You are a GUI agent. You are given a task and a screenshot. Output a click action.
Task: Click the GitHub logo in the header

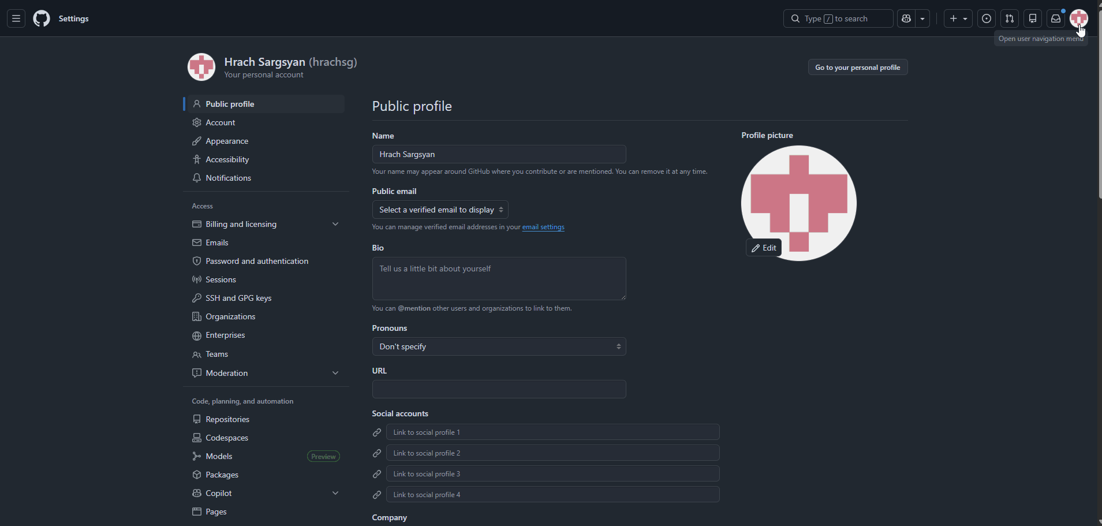pyautogui.click(x=41, y=18)
